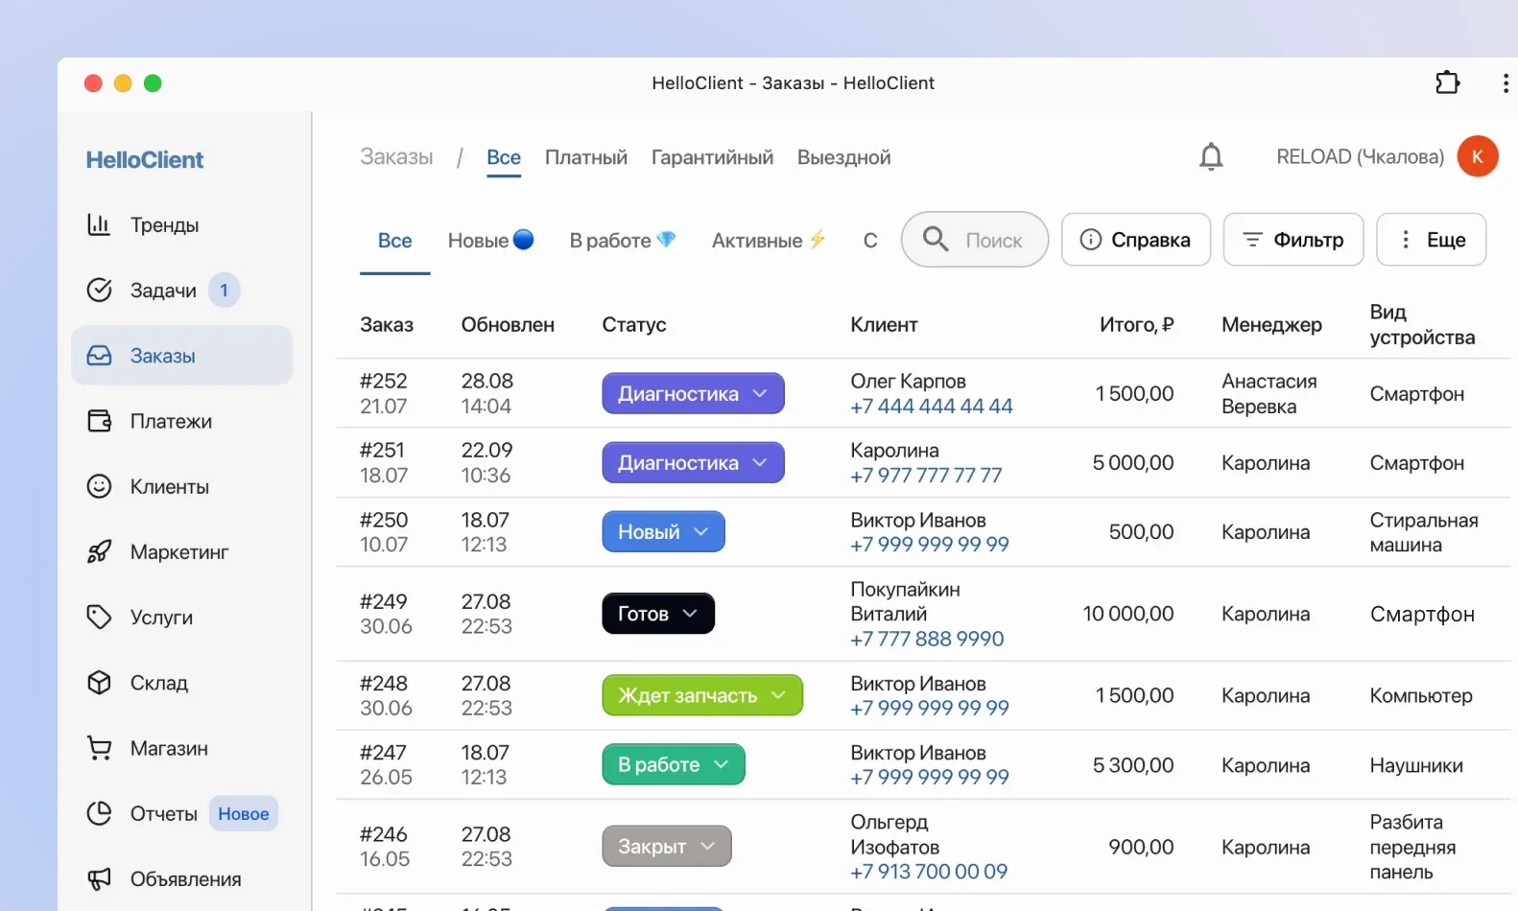Open notifications via the bell icon
1518x911 pixels.
(1211, 156)
